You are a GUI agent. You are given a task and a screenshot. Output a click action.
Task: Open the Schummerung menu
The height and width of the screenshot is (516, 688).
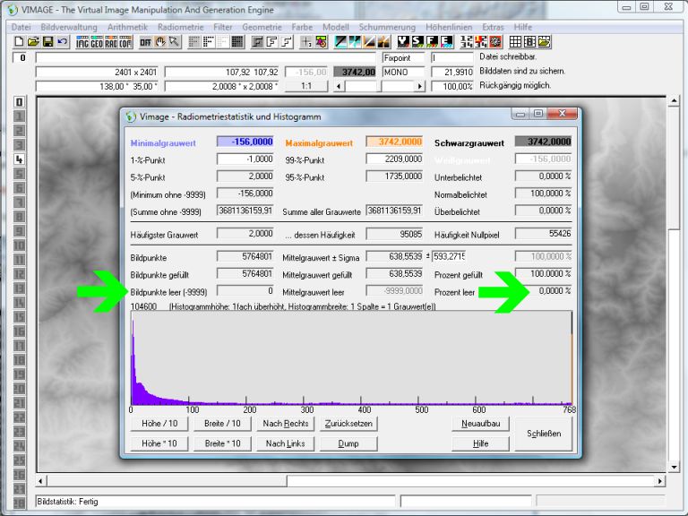tap(386, 28)
